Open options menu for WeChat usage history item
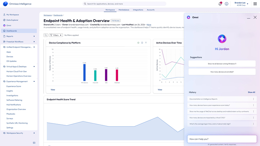 253,112
